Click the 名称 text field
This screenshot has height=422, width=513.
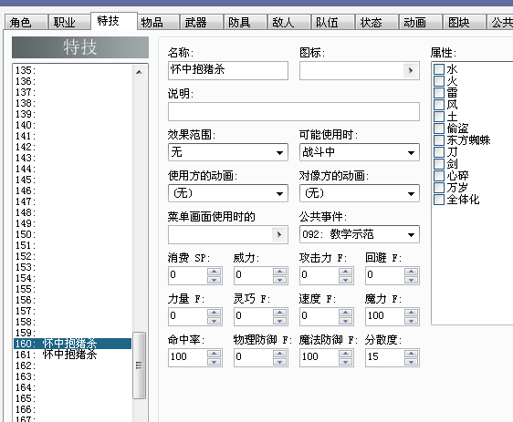pos(228,70)
